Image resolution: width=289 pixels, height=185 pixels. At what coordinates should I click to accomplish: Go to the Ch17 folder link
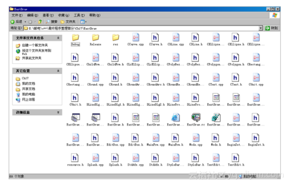click(25, 78)
